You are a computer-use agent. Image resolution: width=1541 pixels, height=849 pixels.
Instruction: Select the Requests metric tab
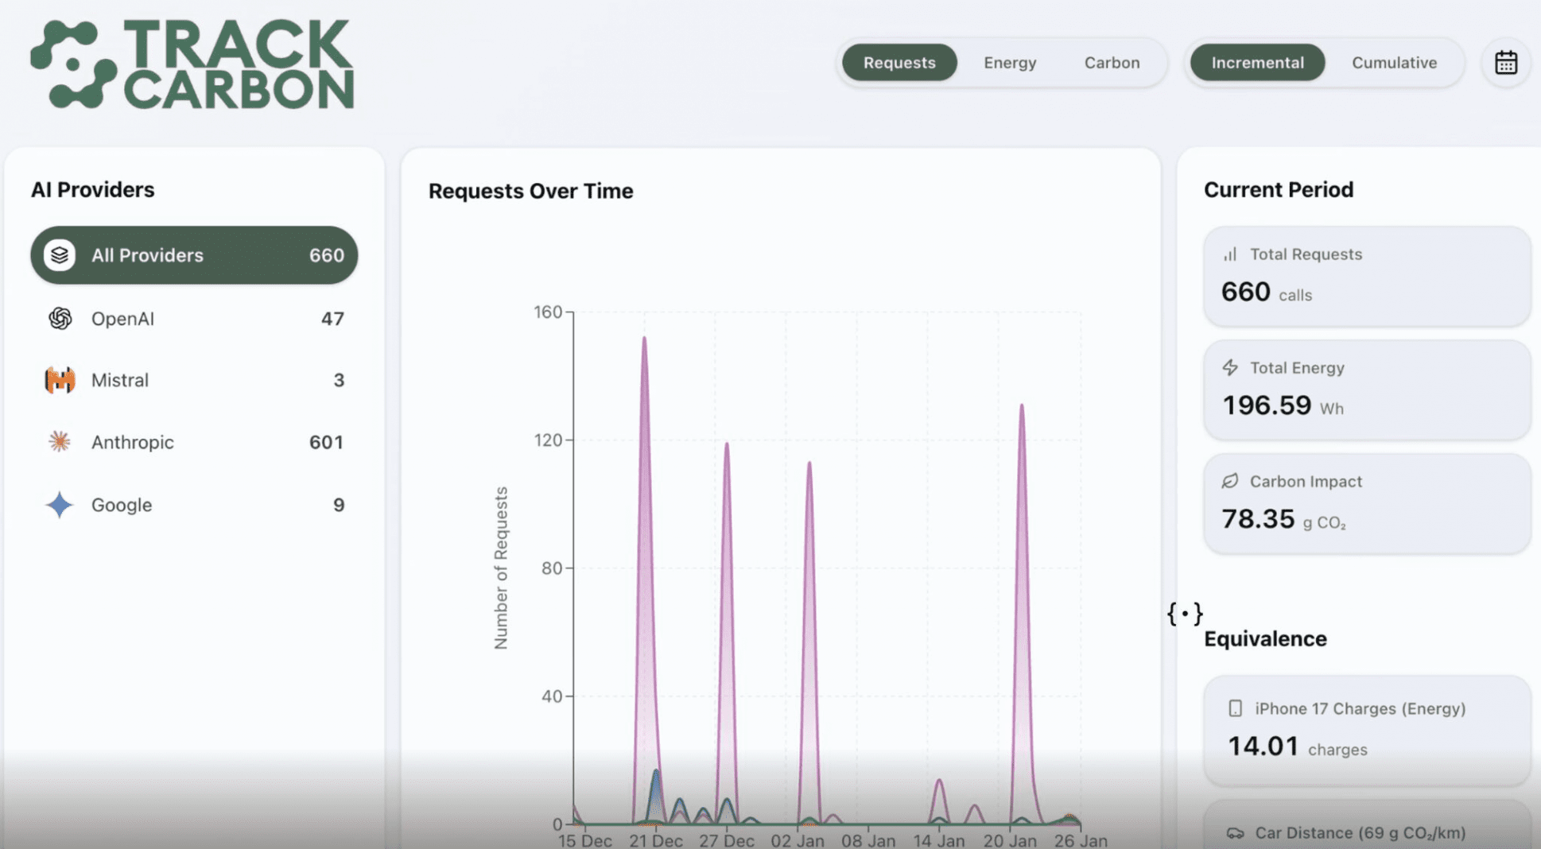coord(899,62)
